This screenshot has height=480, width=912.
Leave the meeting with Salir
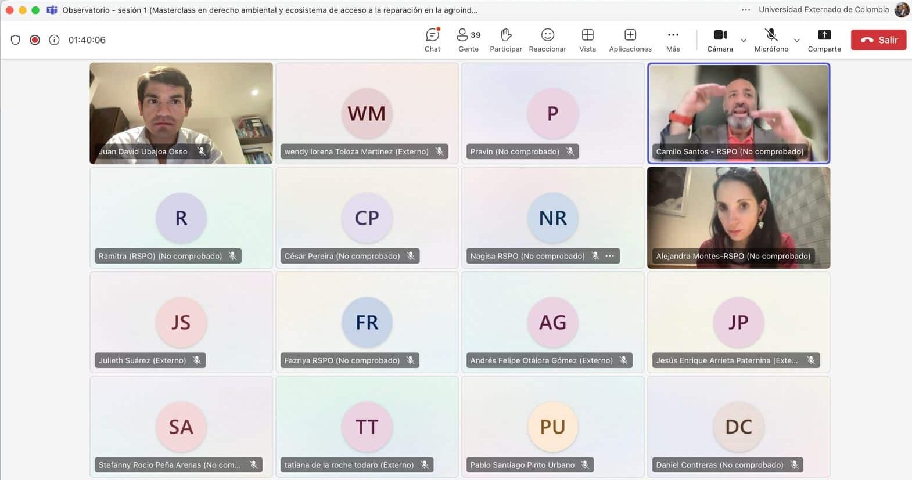tap(878, 40)
